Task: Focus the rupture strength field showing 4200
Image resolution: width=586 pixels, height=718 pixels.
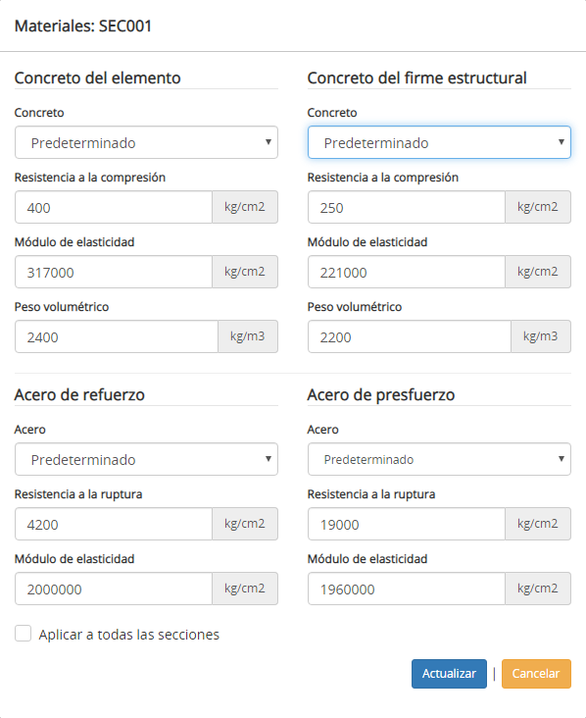Action: [114, 524]
